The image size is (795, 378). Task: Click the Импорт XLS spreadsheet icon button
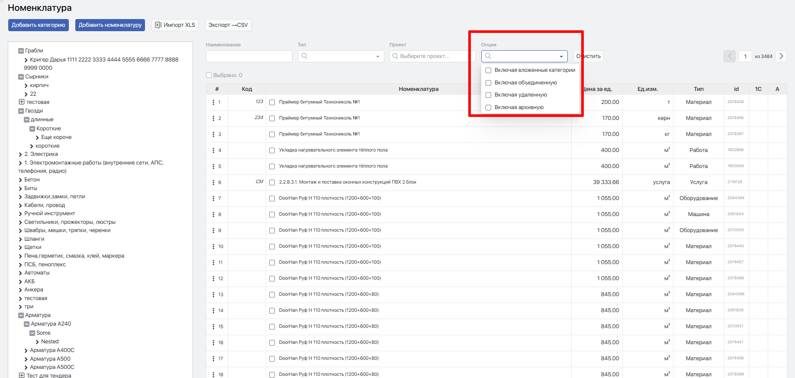175,25
